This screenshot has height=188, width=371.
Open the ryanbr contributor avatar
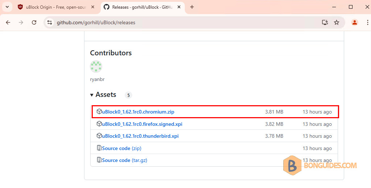[96, 67]
